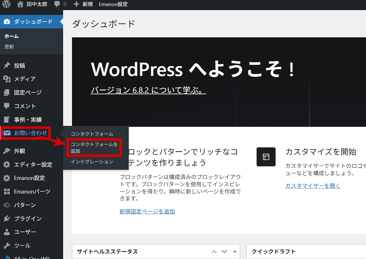Click the 固定ページ pages icon
The width and height of the screenshot is (366, 259).
pos(7,92)
